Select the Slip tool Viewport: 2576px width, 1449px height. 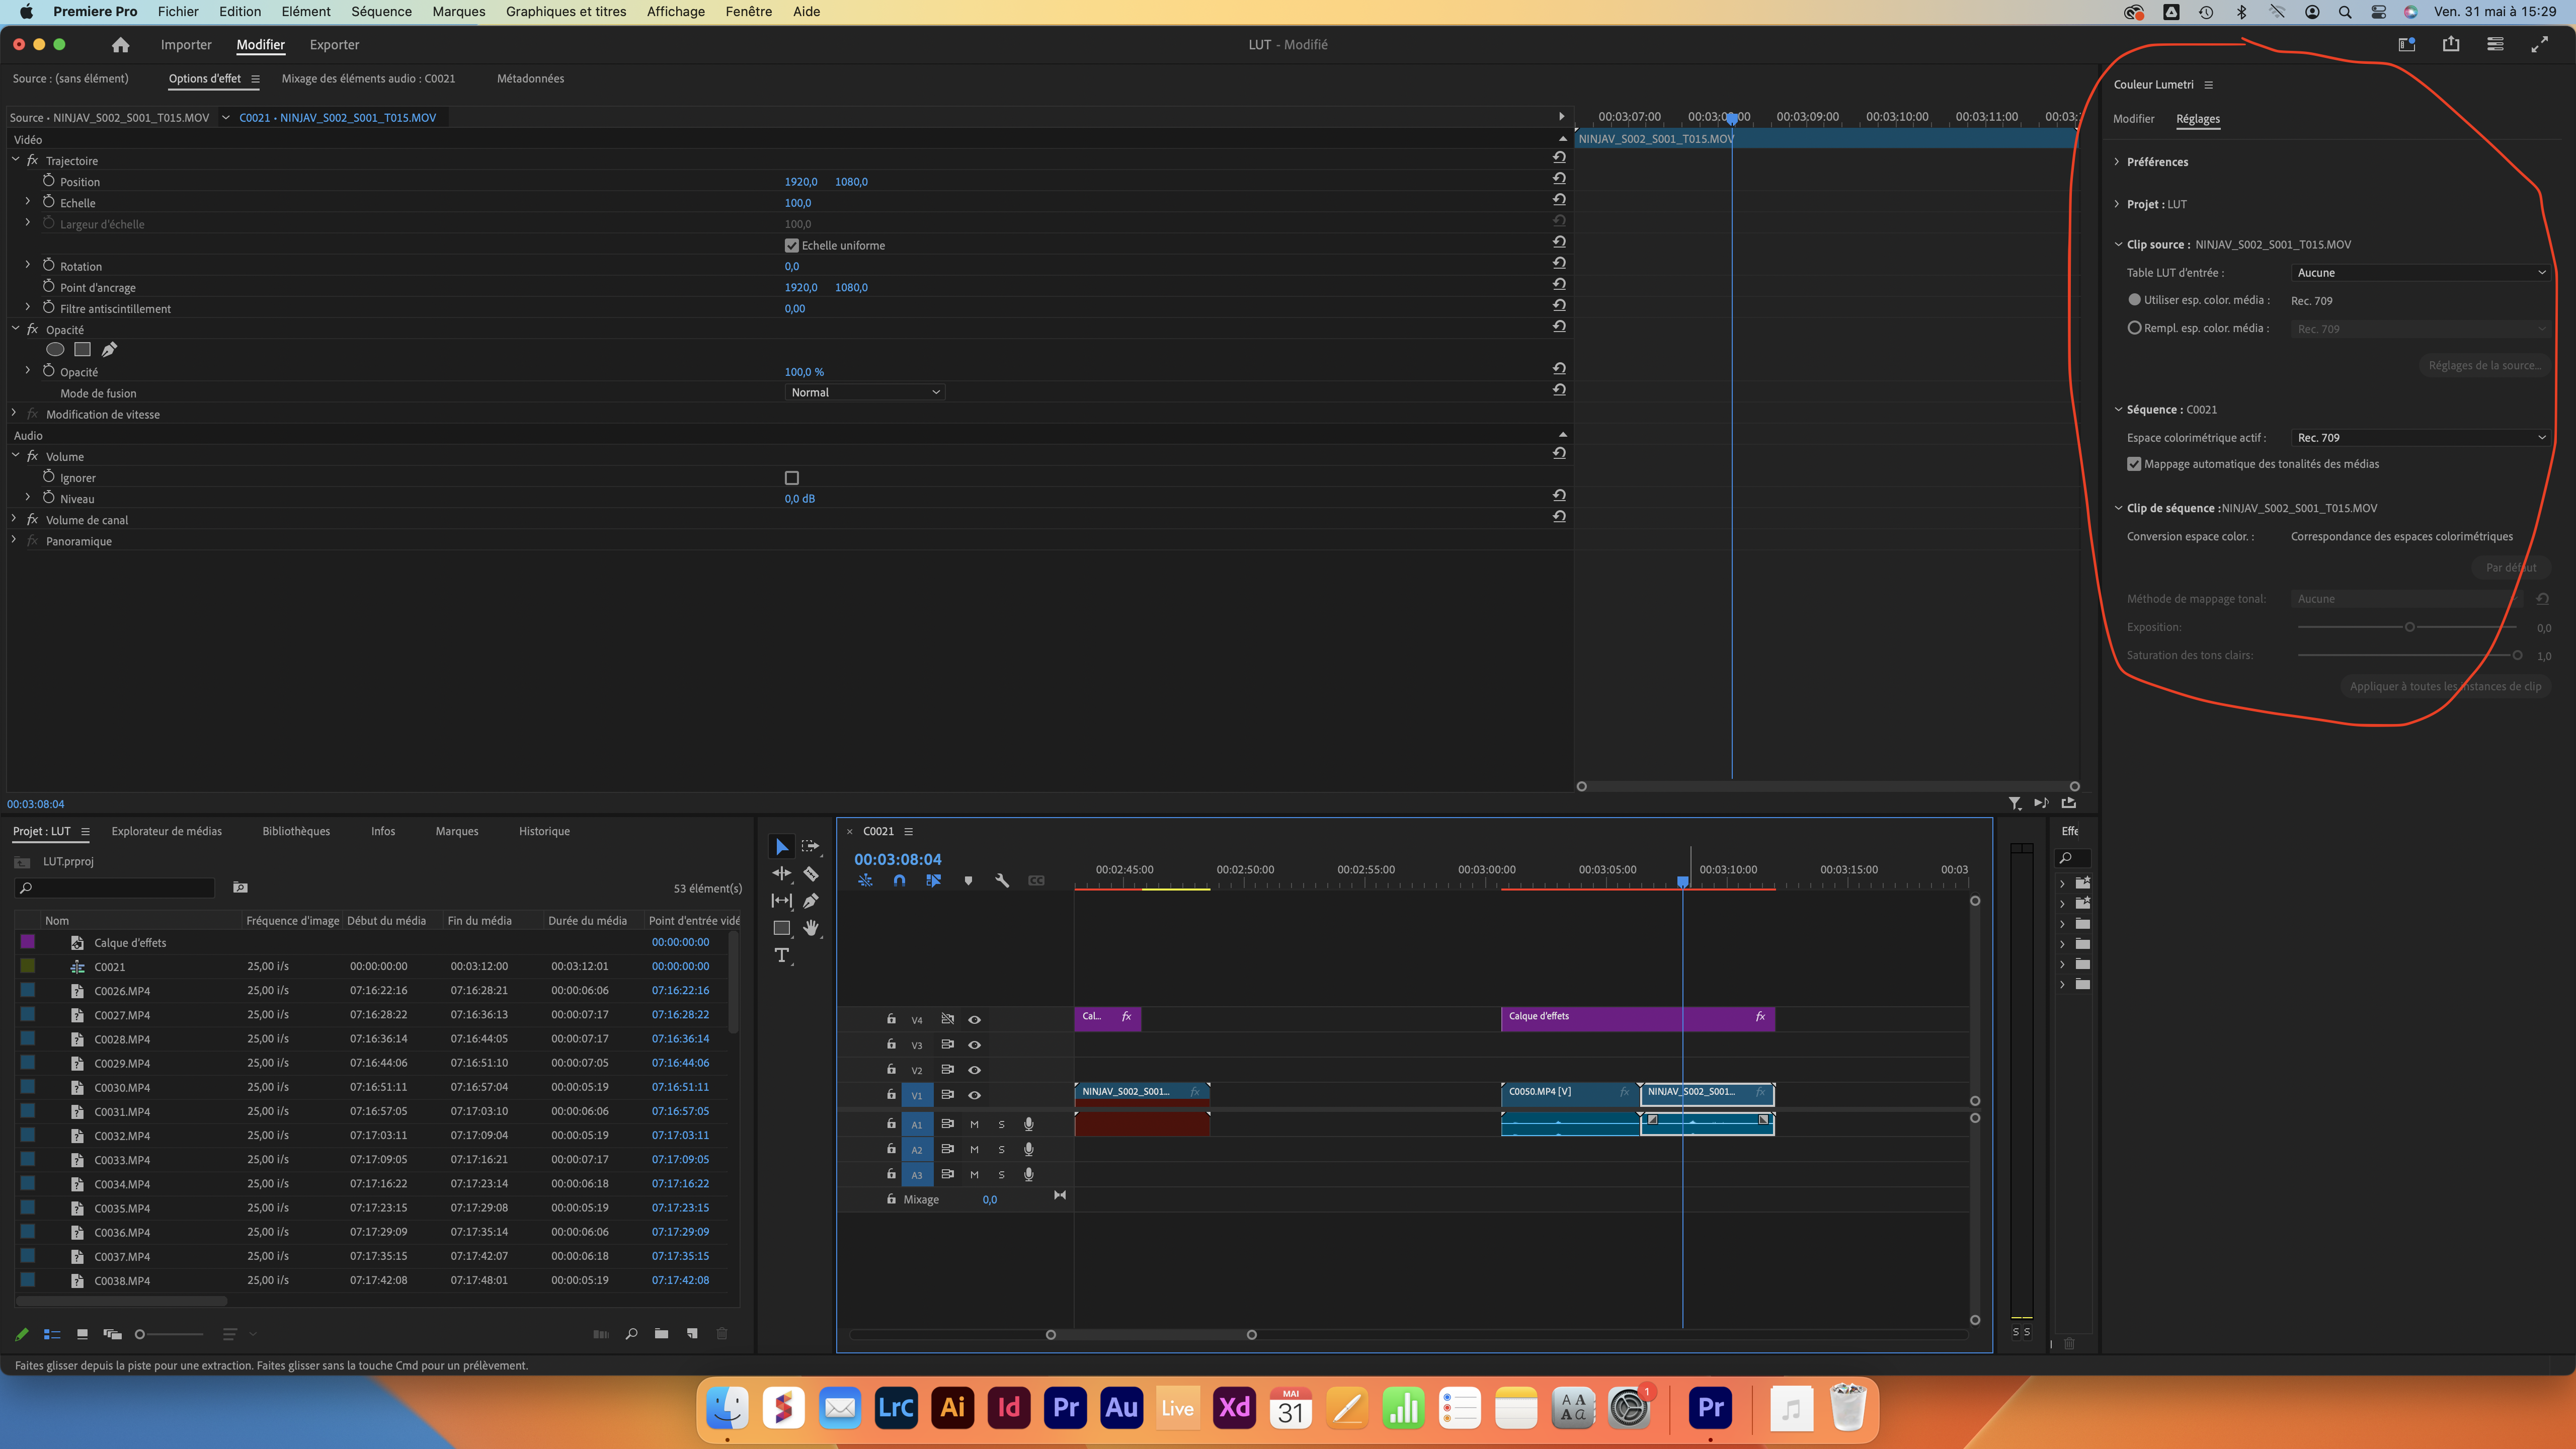781,901
